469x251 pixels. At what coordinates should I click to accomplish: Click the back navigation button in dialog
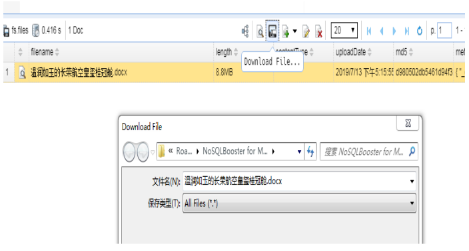[129, 152]
